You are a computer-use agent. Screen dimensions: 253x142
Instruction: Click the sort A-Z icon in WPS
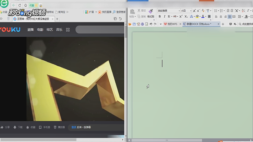coord(243,11)
